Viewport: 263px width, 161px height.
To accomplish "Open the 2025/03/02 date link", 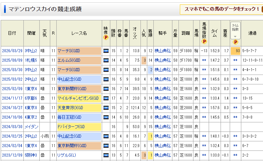I will pyautogui.click(x=12, y=79).
